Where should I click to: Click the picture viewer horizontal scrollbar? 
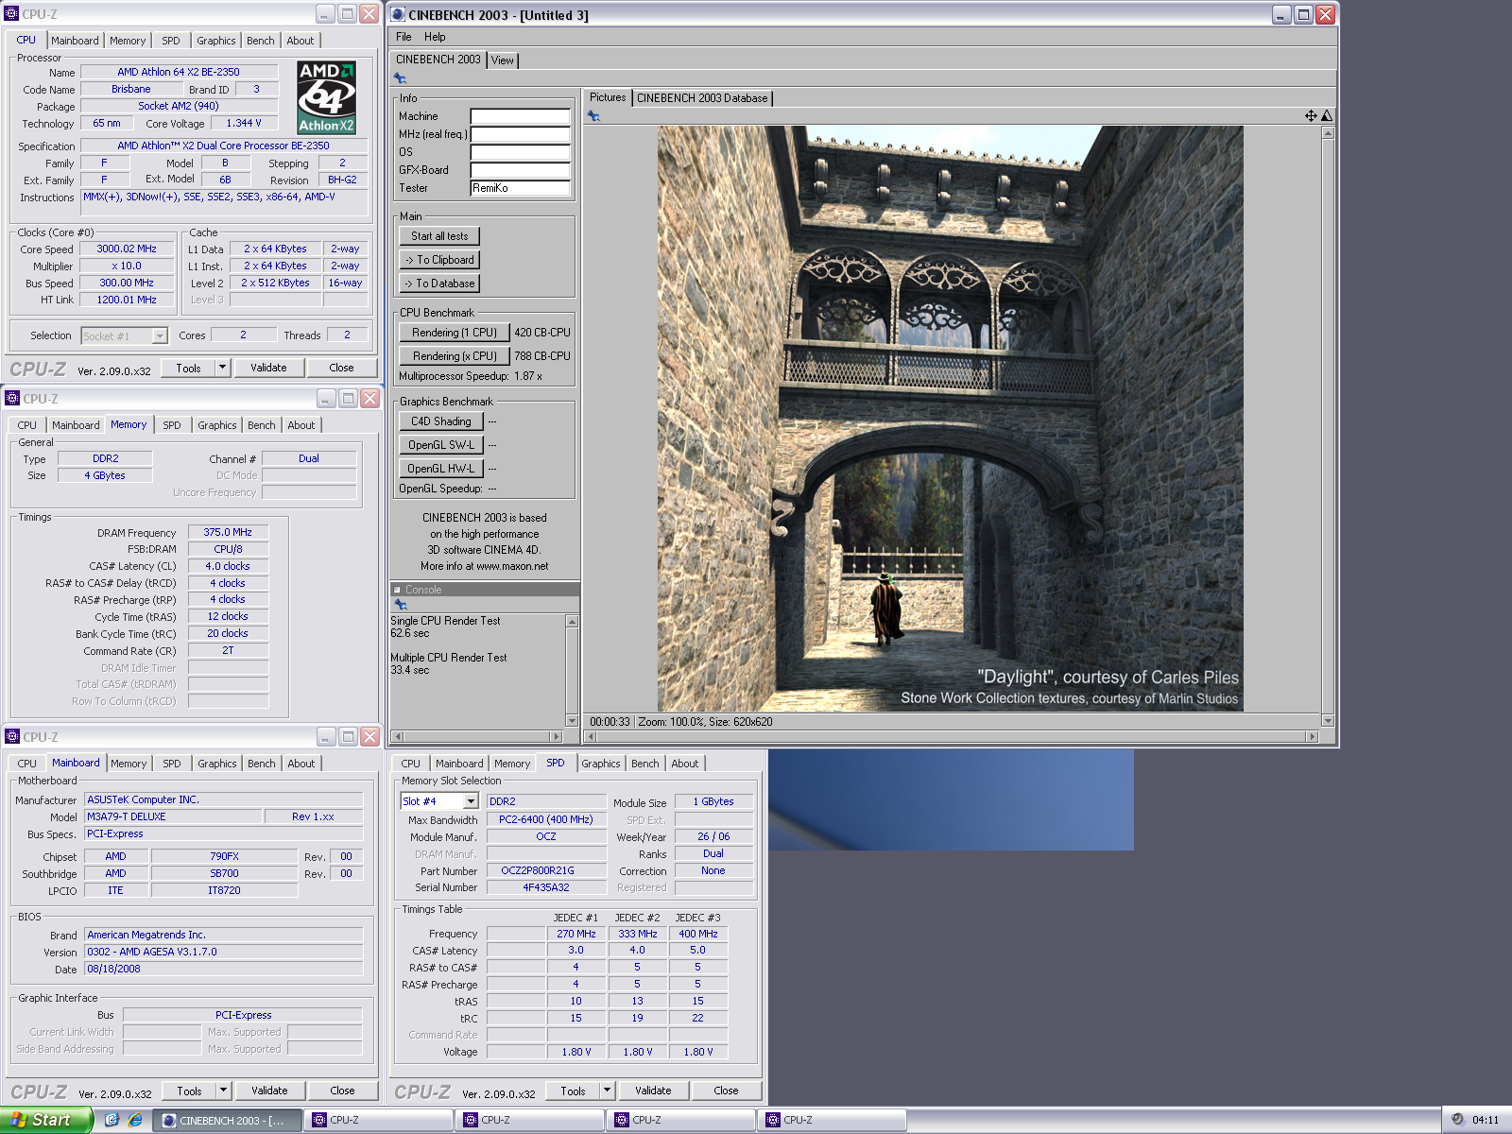coord(951,736)
